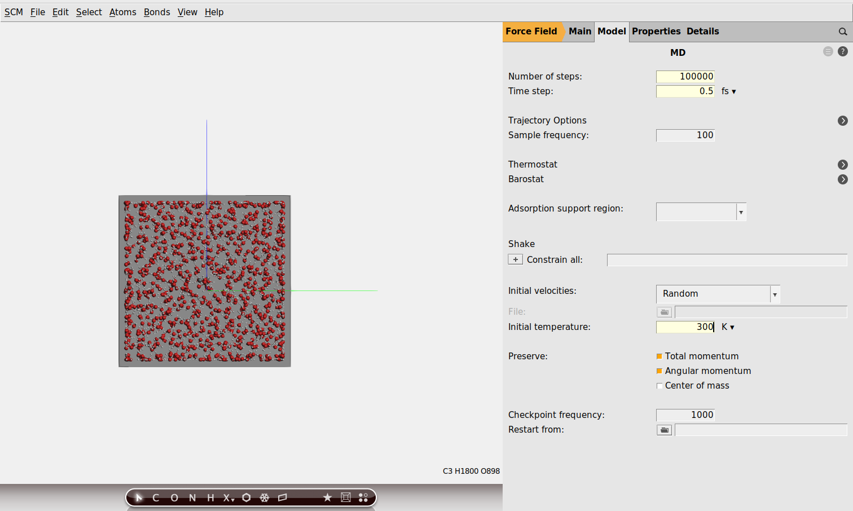This screenshot has height=511, width=853.
Task: Enable Center of mass preservation
Action: tap(659, 385)
